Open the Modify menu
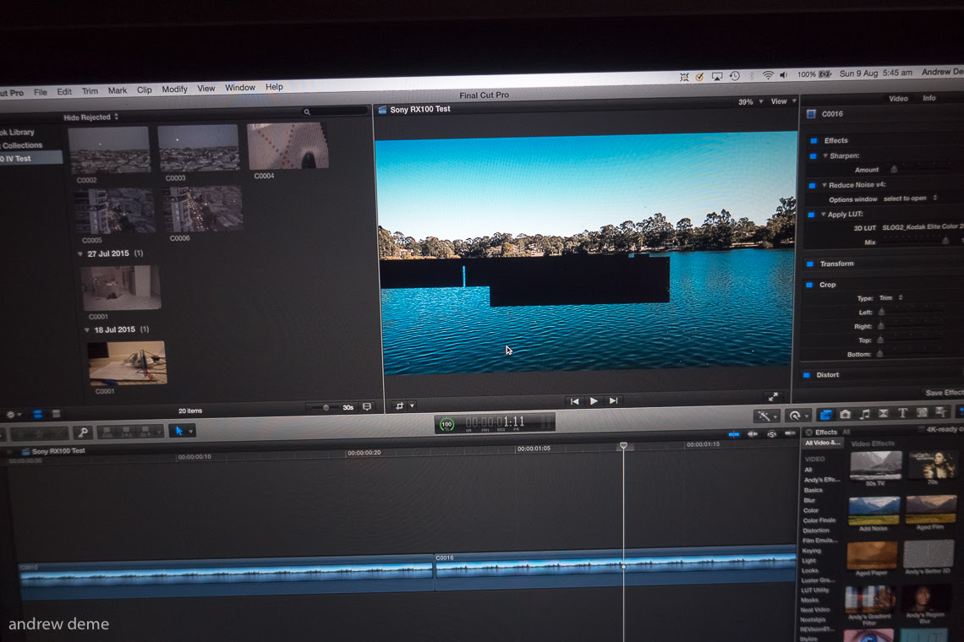The height and width of the screenshot is (642, 964). pos(174,89)
